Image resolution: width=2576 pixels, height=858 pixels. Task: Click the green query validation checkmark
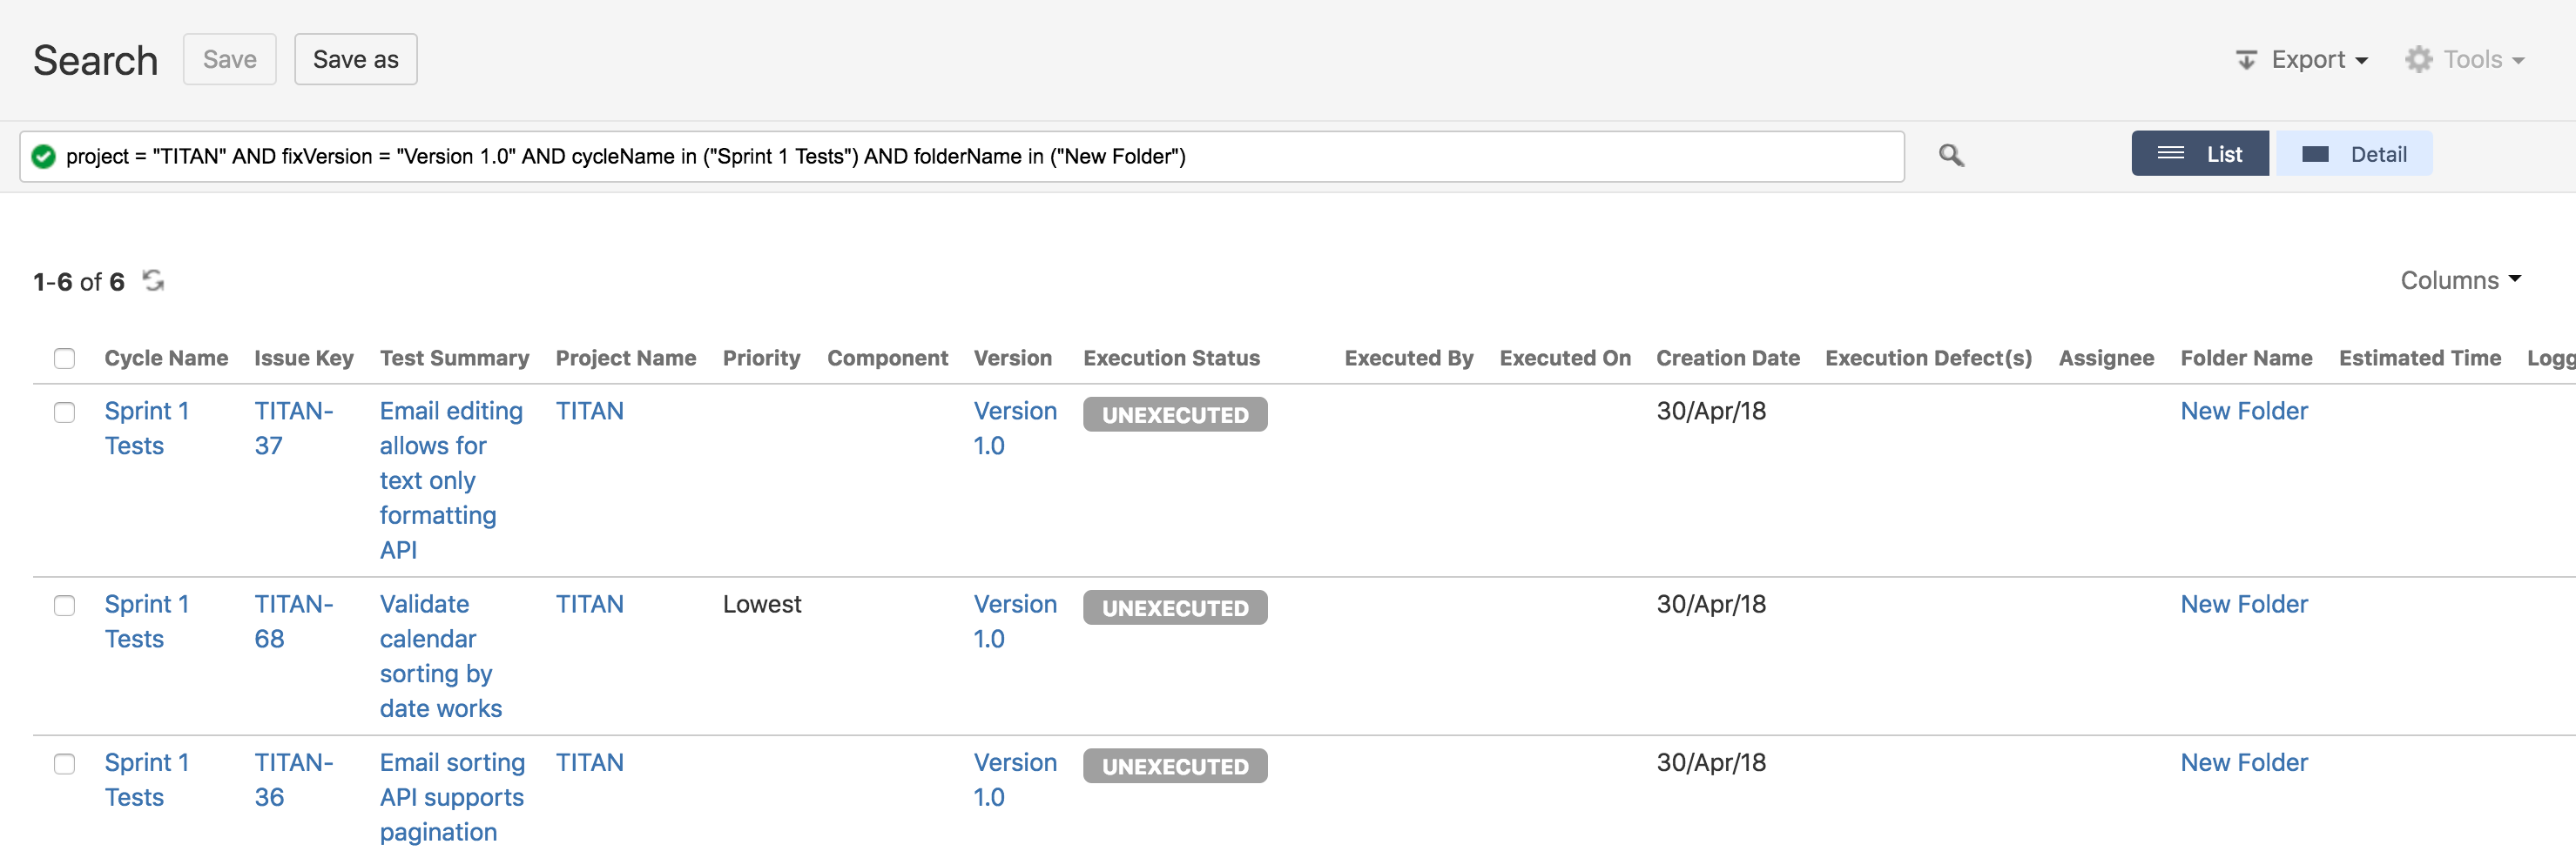coord(43,155)
